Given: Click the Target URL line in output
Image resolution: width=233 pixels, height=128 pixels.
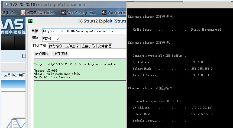Looking at the screenshot, I should coord(76,64).
